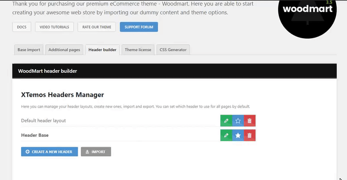The width and height of the screenshot is (347, 180).
Task: Switch to the Additional pages tab
Action: pyautogui.click(x=64, y=50)
